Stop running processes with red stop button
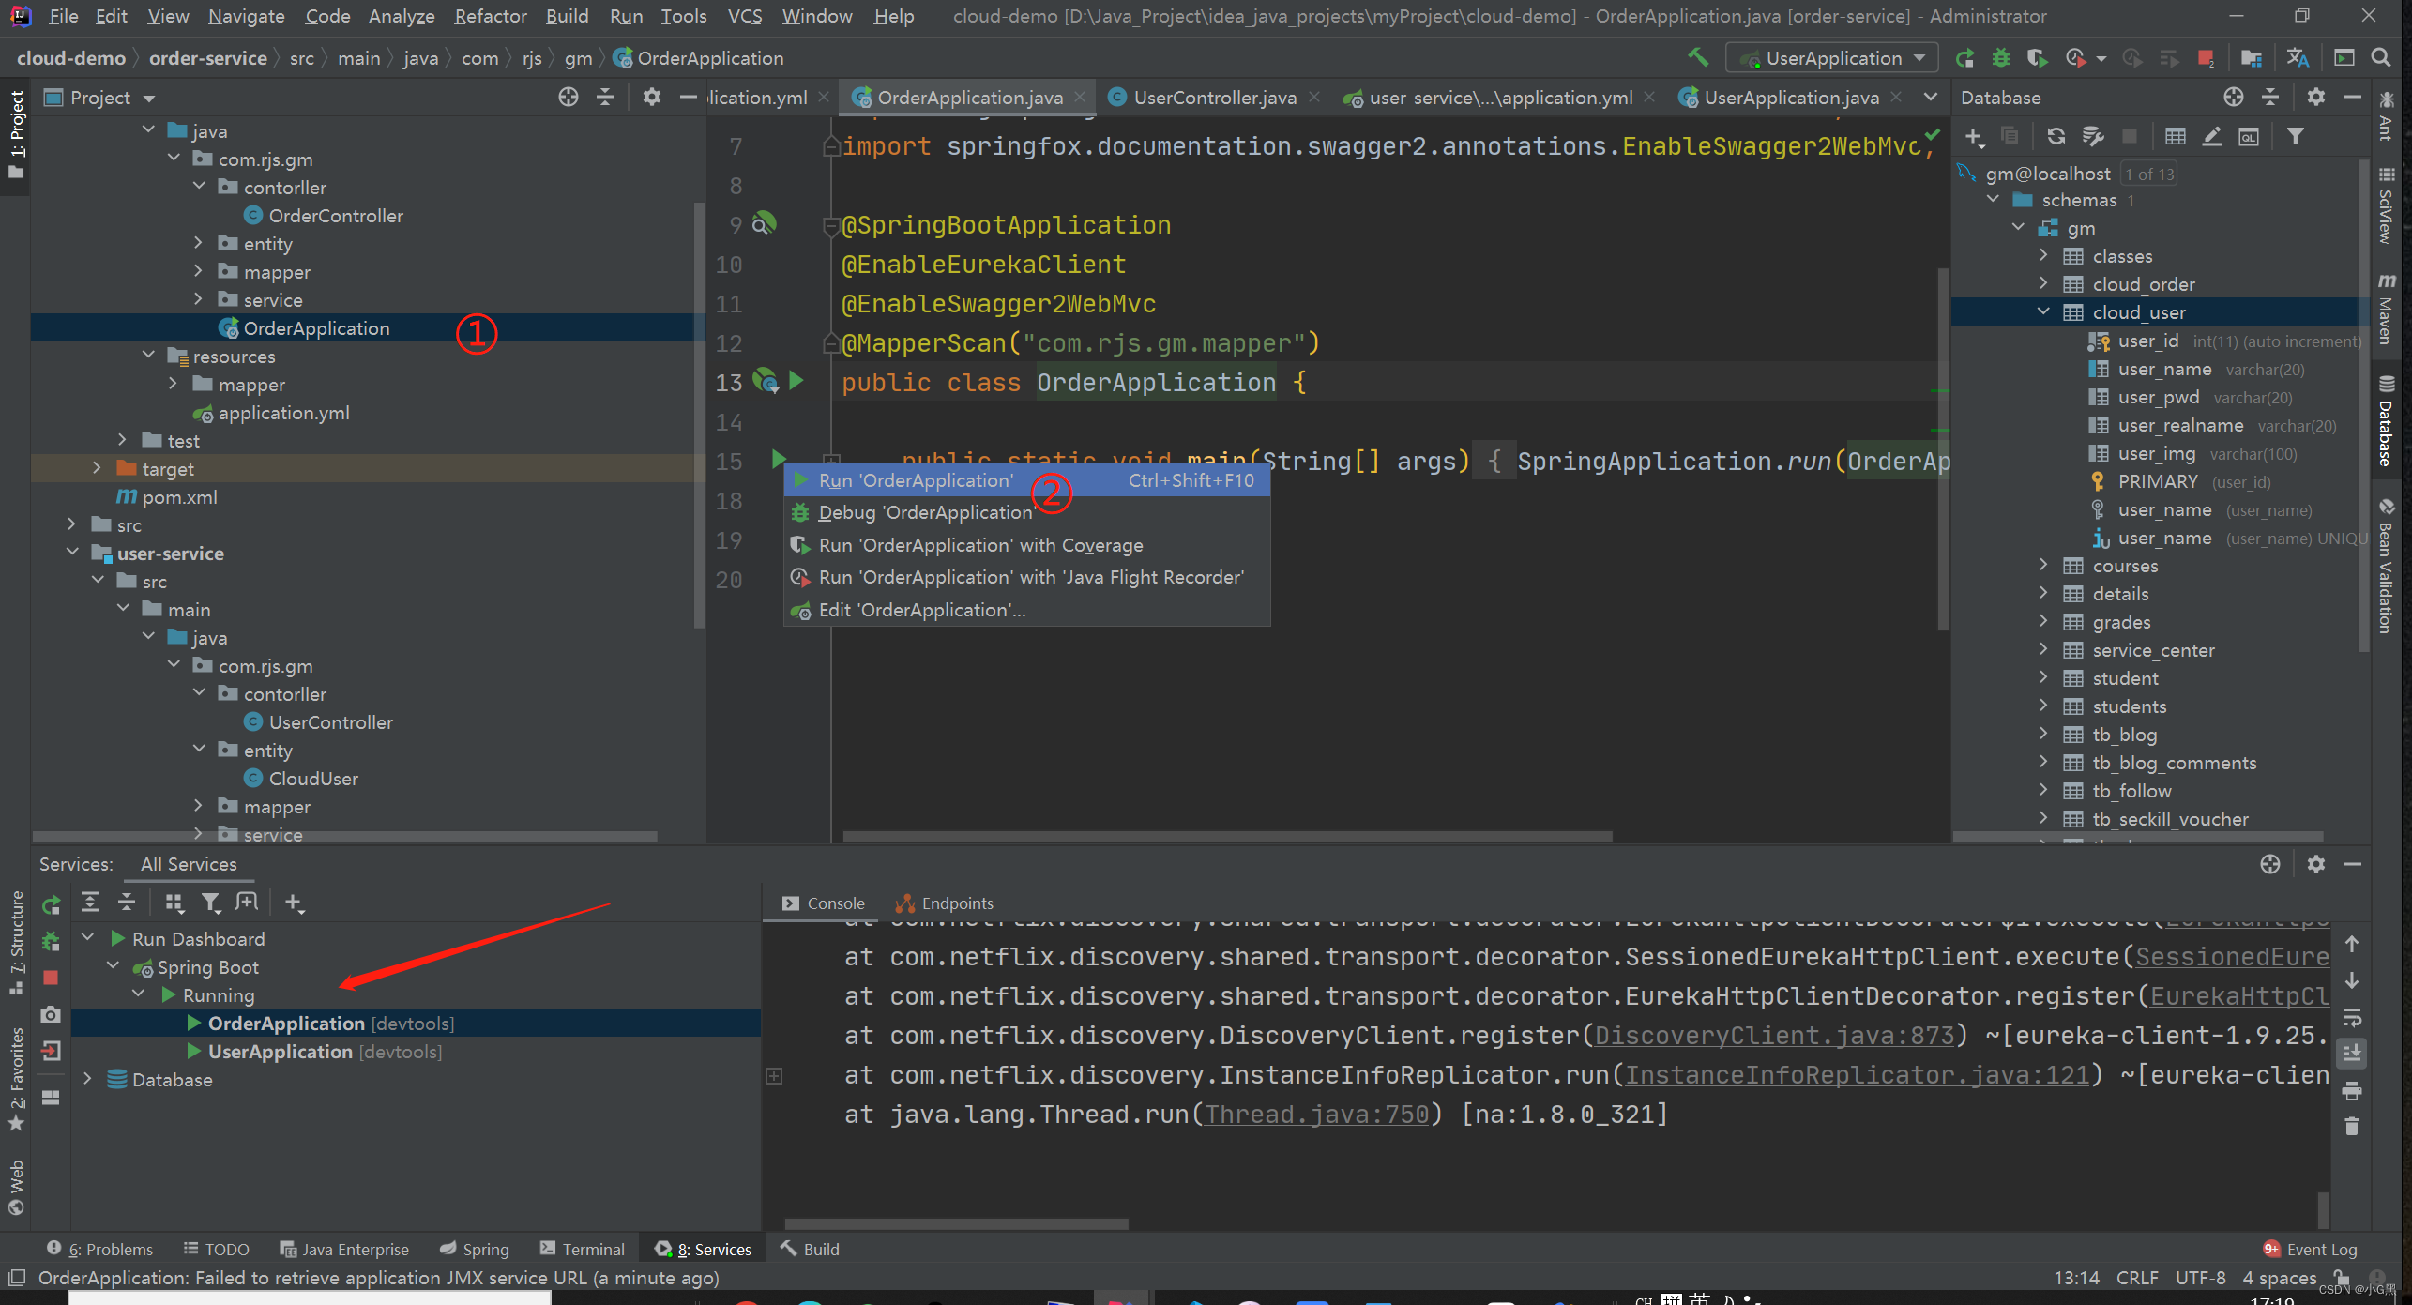This screenshot has width=2412, height=1305. tap(2206, 58)
